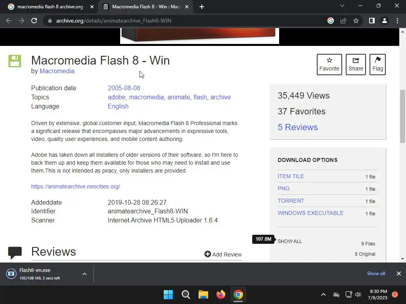Screen dimensions: 406x304
Task: Select the Macromedia Flash 8 - Win tab
Action: click(146, 7)
